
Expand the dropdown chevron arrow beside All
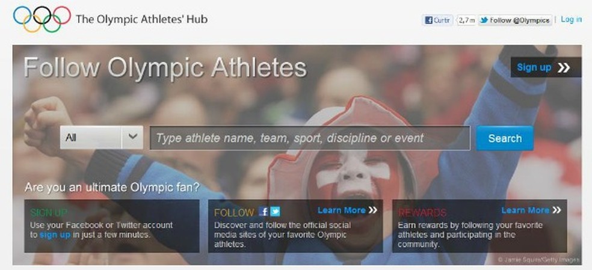[132, 138]
